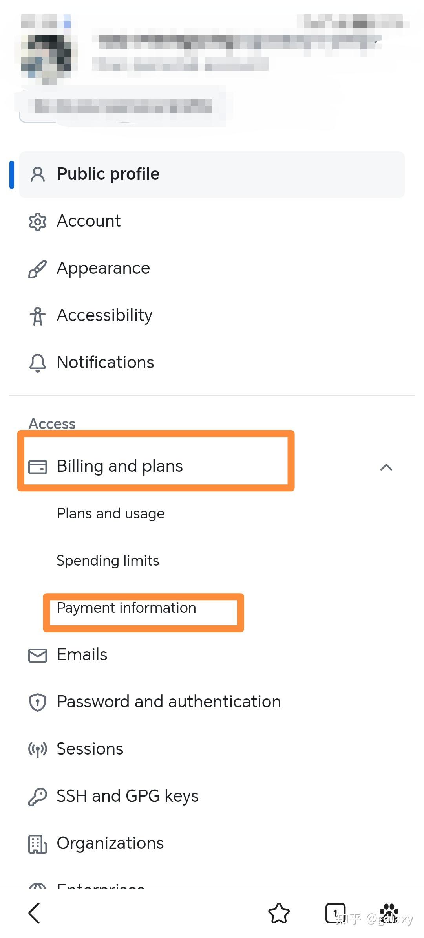The height and width of the screenshot is (938, 424).
Task: Click the Organizations building icon
Action: click(x=38, y=844)
